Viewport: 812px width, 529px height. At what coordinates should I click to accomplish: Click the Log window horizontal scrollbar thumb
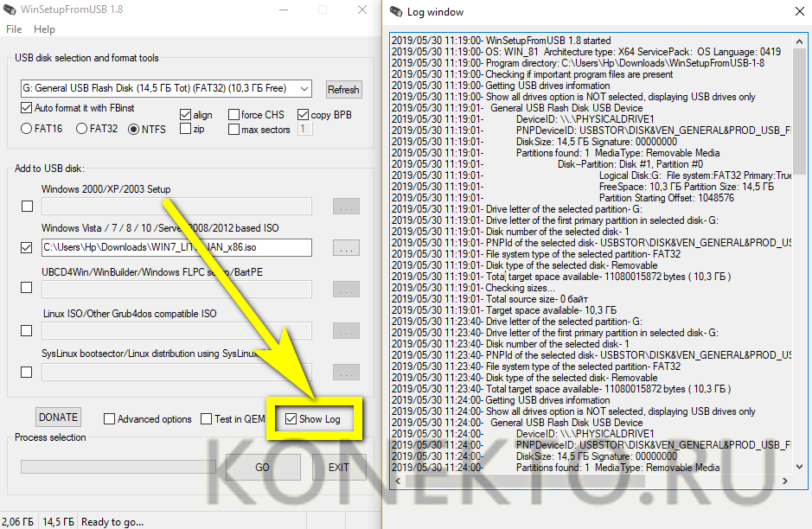tap(526, 481)
